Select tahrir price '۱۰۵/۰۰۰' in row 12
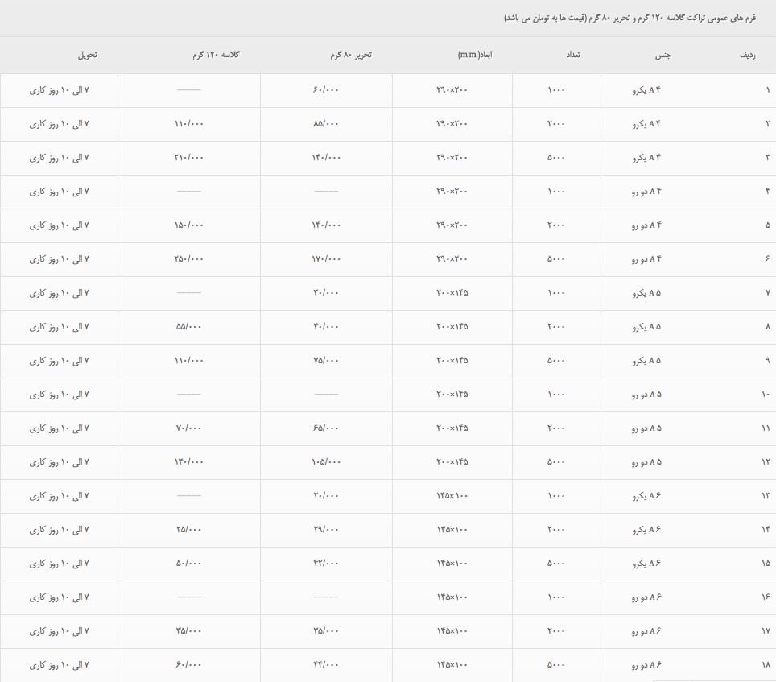This screenshot has width=776, height=682. pyautogui.click(x=326, y=461)
